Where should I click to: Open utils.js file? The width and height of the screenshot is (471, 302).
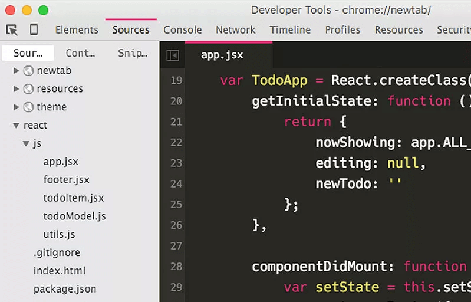[x=59, y=235]
